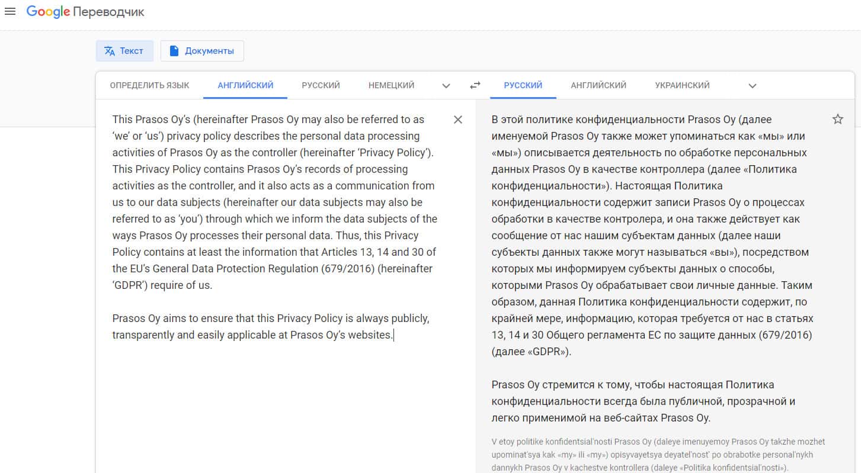Screen dimensions: 861x473
Task: Save translation with the star icon
Action: pos(837,120)
